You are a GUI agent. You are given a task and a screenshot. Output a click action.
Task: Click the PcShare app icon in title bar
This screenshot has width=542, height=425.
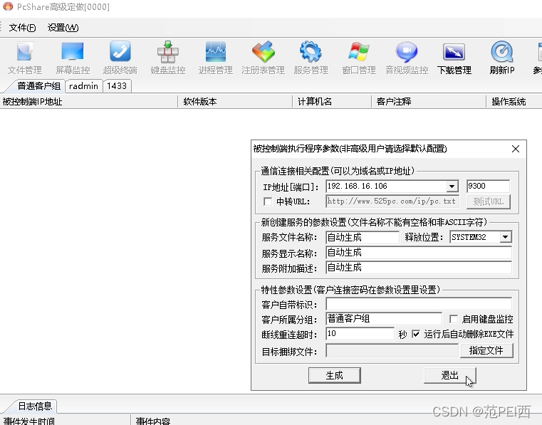[8, 6]
